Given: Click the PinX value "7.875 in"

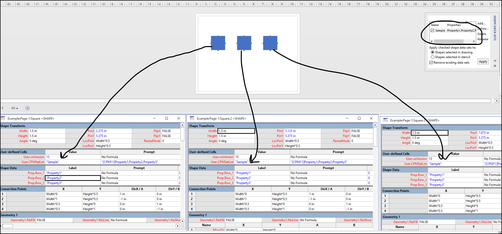Looking at the screenshot, I should pyautogui.click(x=484, y=133).
